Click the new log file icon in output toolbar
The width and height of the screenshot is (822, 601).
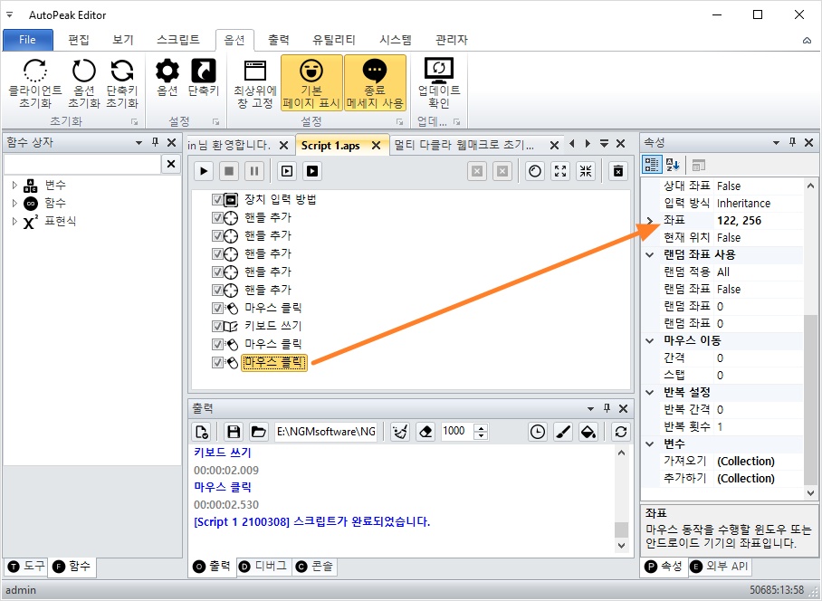click(x=202, y=432)
